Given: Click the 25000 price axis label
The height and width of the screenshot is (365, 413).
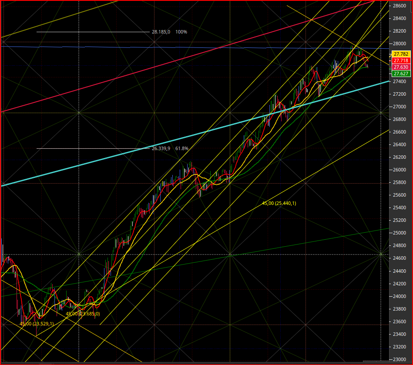Looking at the screenshot, I should click(x=400, y=233).
